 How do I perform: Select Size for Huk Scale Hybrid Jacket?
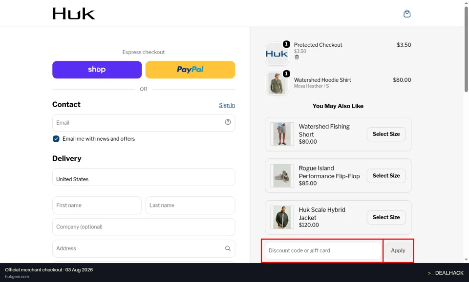click(386, 217)
